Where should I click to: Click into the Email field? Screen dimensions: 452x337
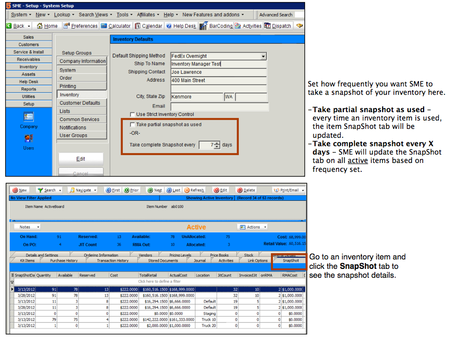pyautogui.click(x=219, y=106)
